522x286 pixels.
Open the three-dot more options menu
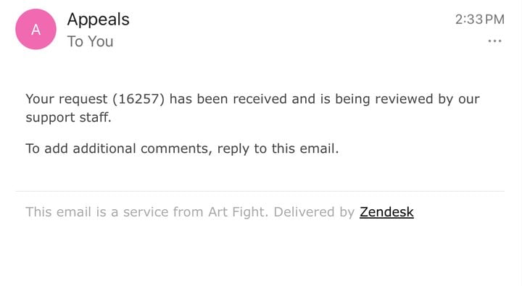pos(494,41)
